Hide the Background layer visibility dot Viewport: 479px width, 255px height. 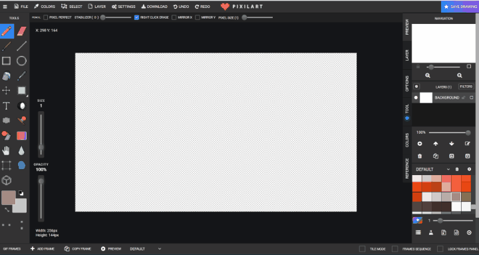pos(416,98)
